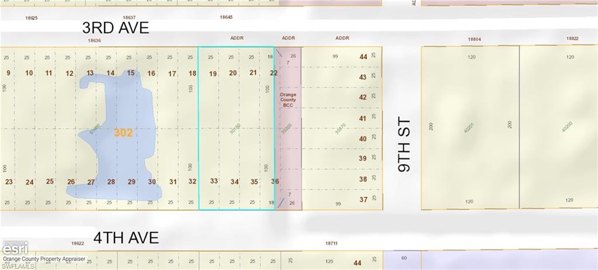Viewport: 598px width, 270px height.
Task: Click the 9TH ST street label
Action: [404, 145]
